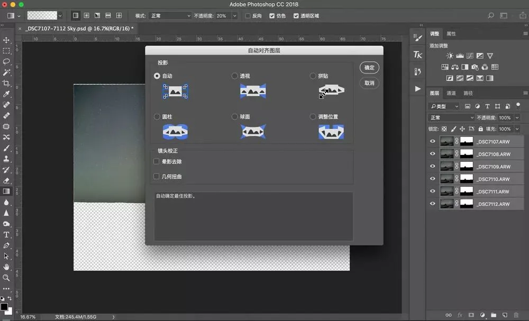The width and height of the screenshot is (529, 321).
Task: Select the Lasso tool
Action: 6,62
